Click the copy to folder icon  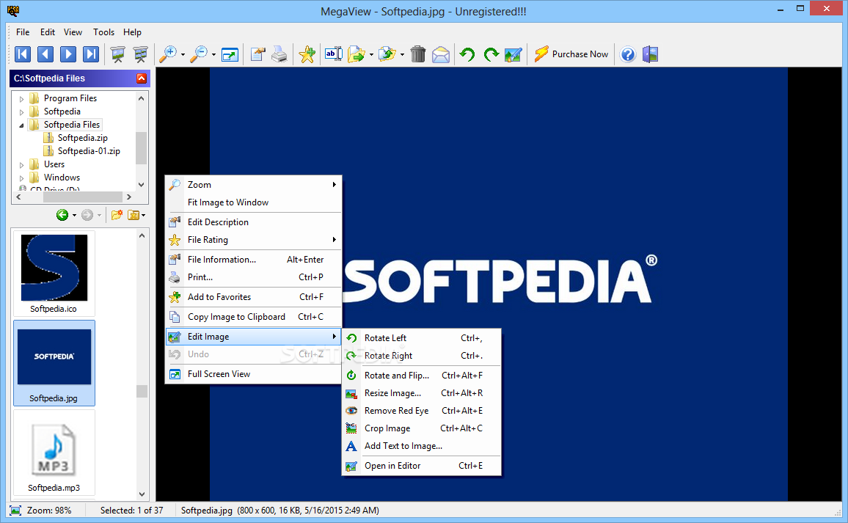click(x=387, y=54)
